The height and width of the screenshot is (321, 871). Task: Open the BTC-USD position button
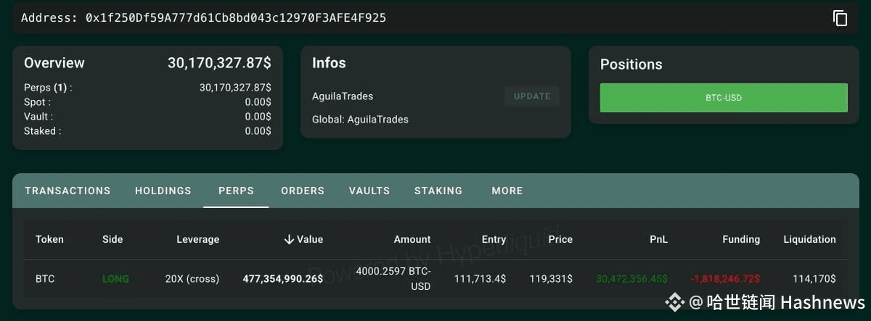[724, 98]
